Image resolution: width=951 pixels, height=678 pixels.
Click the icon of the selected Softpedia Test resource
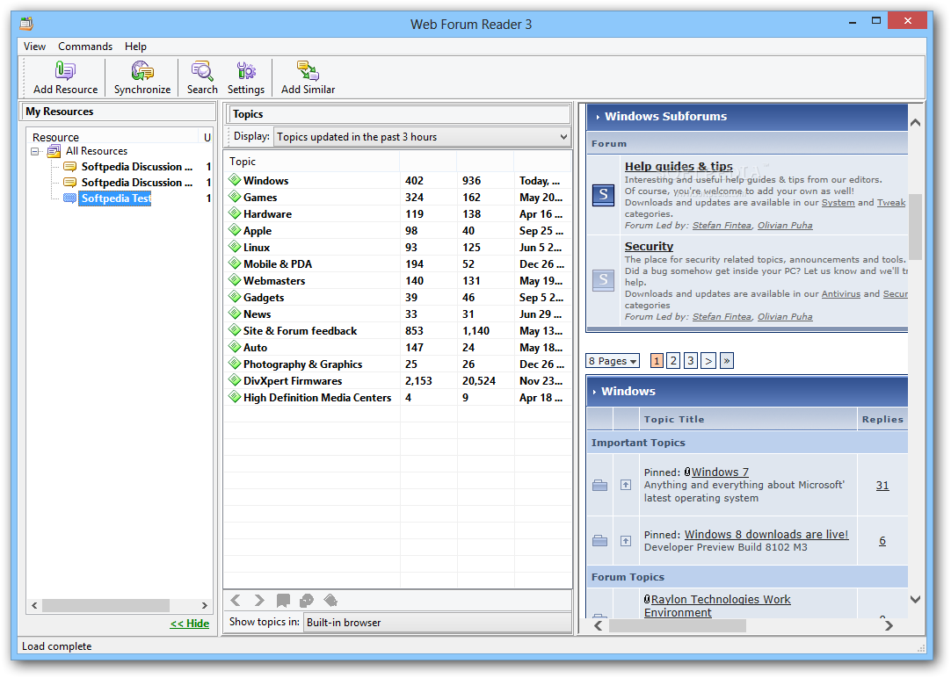point(69,198)
